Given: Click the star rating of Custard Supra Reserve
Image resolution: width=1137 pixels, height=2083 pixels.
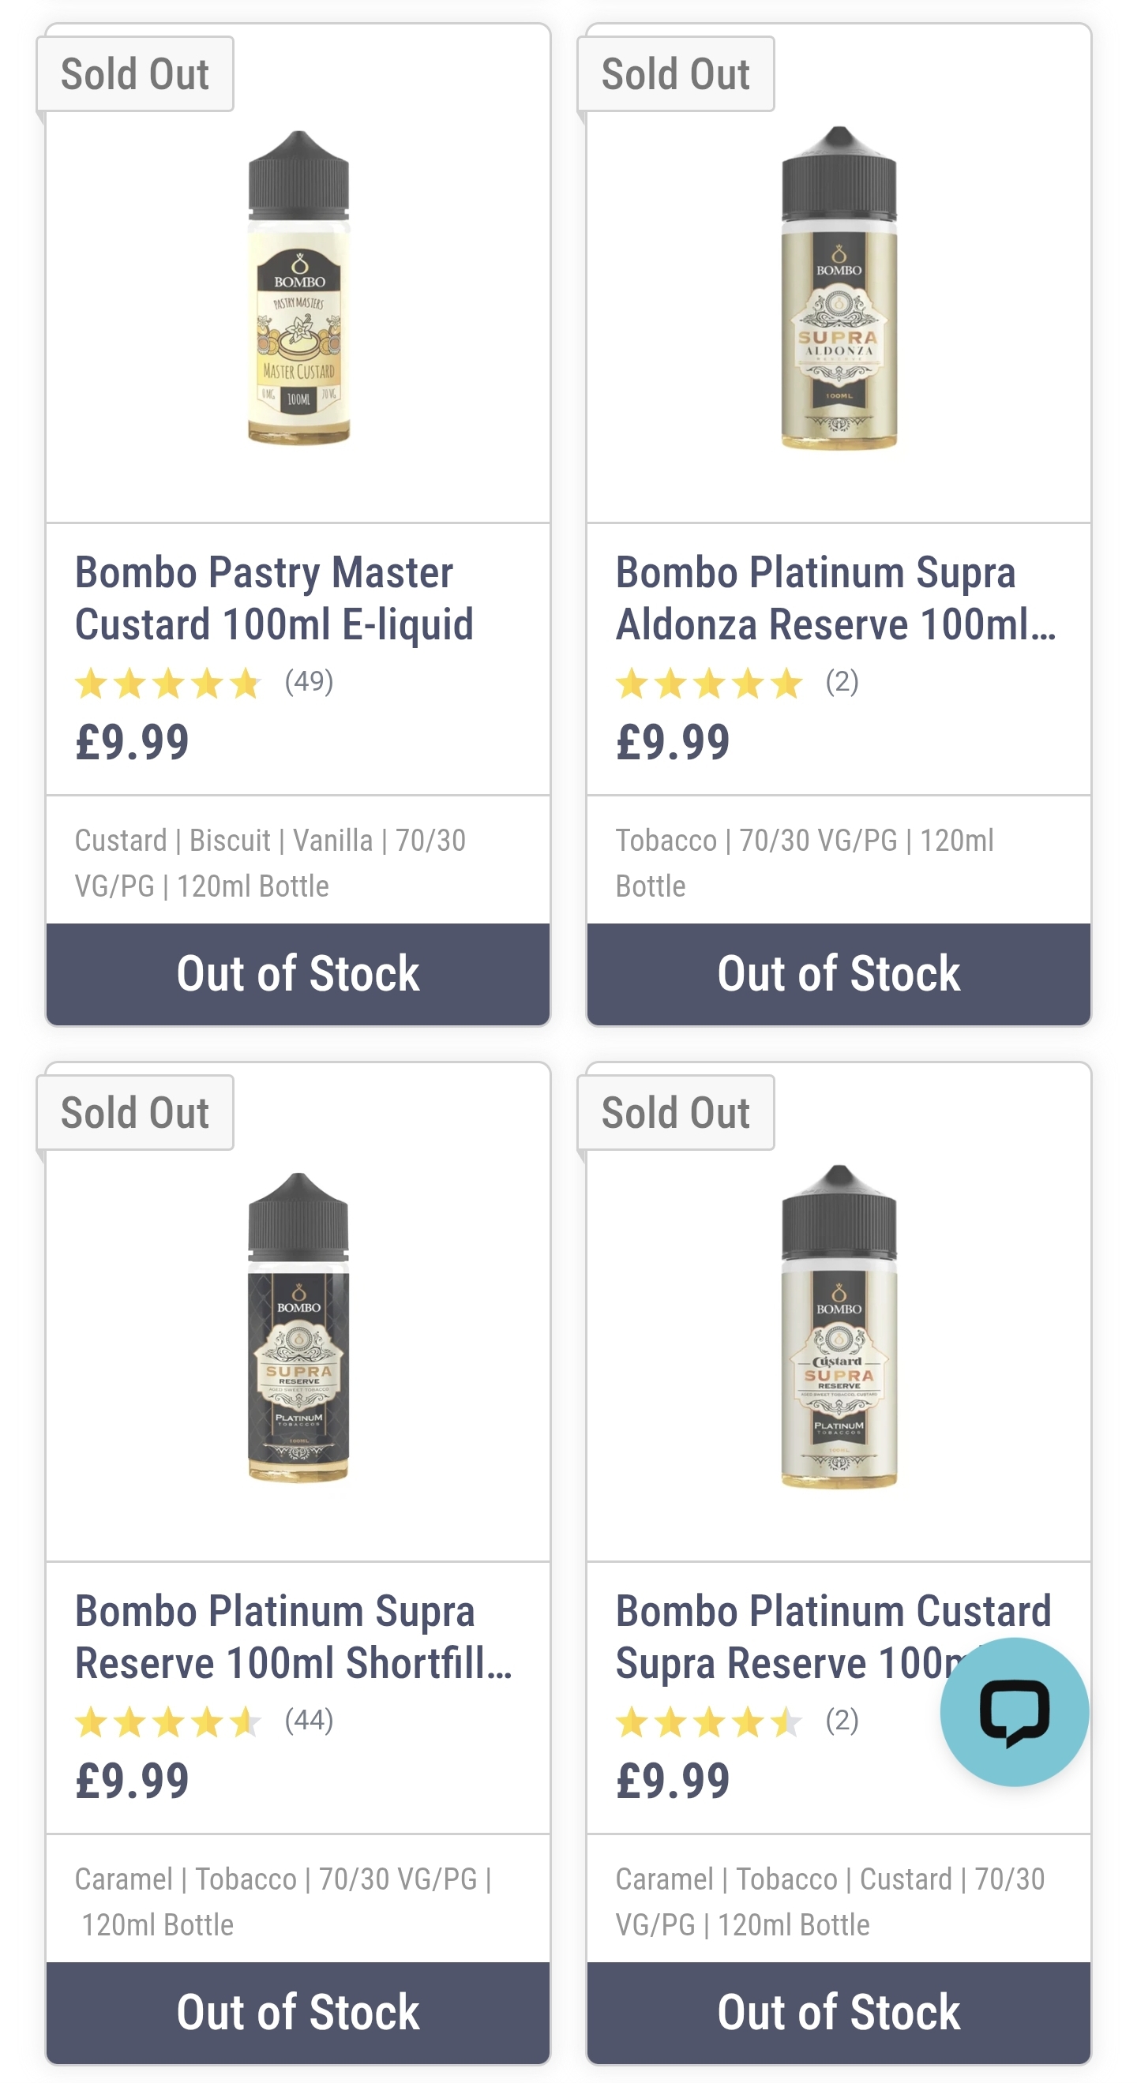Looking at the screenshot, I should [709, 1722].
